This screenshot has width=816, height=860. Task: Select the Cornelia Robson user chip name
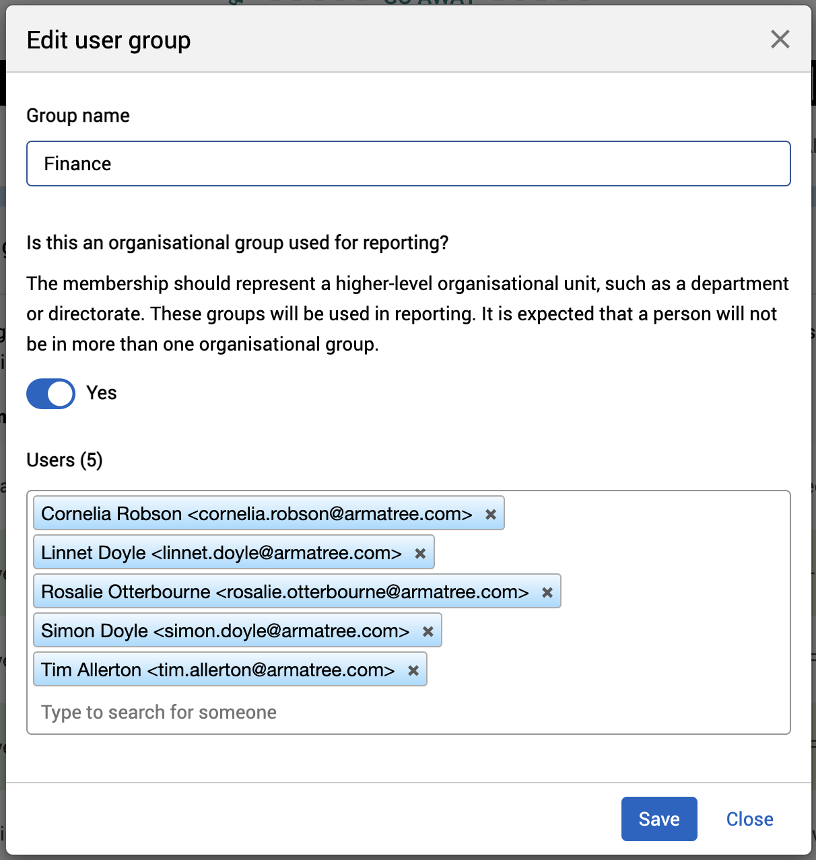click(x=256, y=514)
